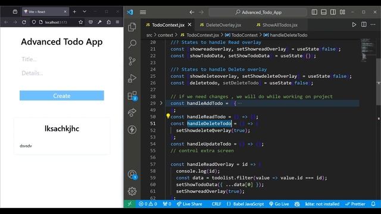Switch to the ShowAllTodos.jsx tab
381x214 pixels.
tap(277, 25)
